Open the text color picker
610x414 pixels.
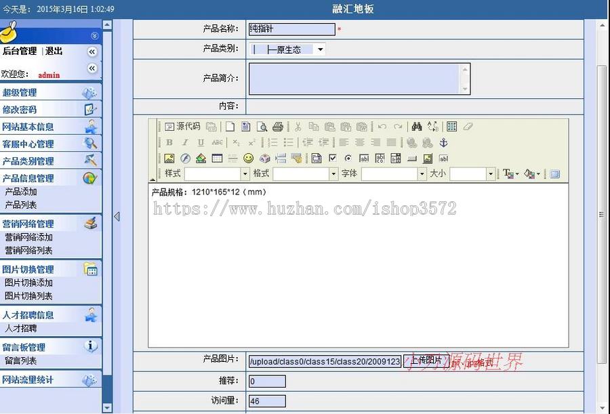(511, 174)
